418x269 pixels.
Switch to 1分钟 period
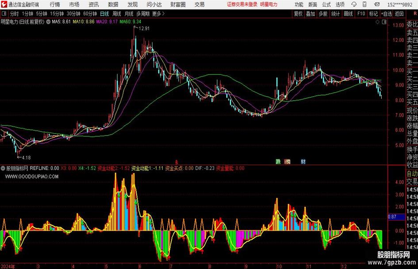[x=27, y=14]
